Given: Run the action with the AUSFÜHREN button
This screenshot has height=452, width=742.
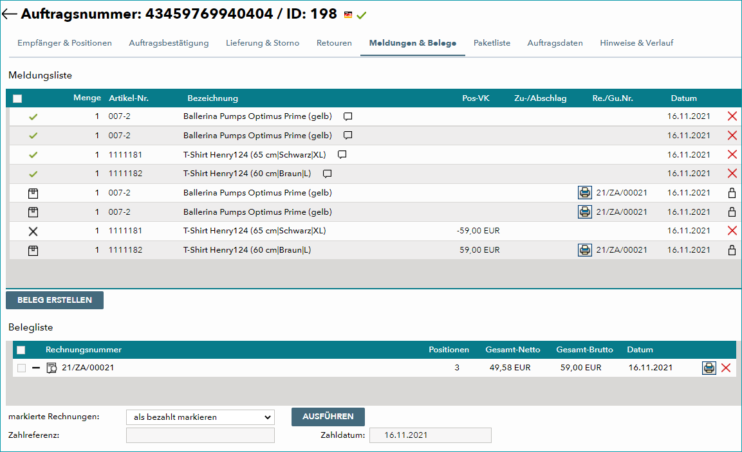Looking at the screenshot, I should [x=328, y=417].
